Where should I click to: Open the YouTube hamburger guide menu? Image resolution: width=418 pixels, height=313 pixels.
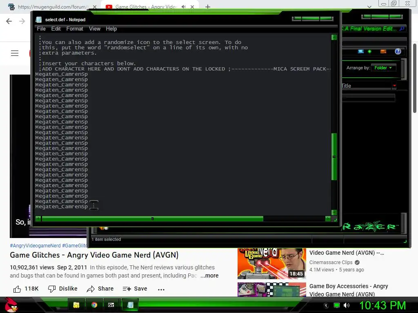(15, 53)
